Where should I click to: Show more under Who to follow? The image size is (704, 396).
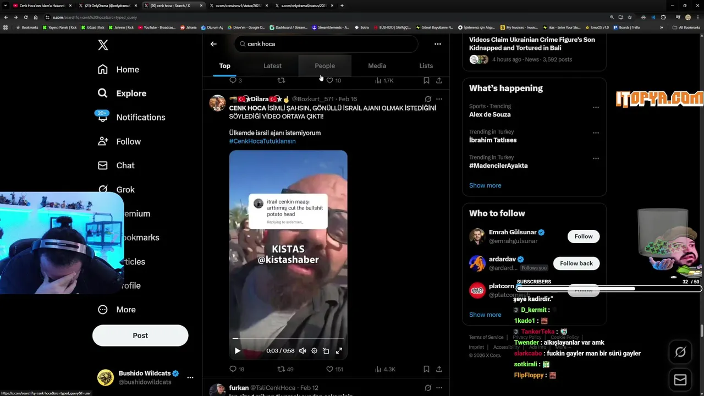pos(485,315)
